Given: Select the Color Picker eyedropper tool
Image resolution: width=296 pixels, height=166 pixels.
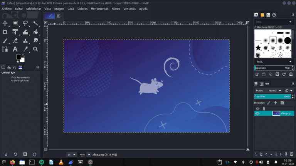Looking at the screenshot, I should coord(25,49).
